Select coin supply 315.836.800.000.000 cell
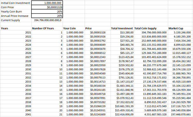The image size is (193, 117). click(x=151, y=37)
